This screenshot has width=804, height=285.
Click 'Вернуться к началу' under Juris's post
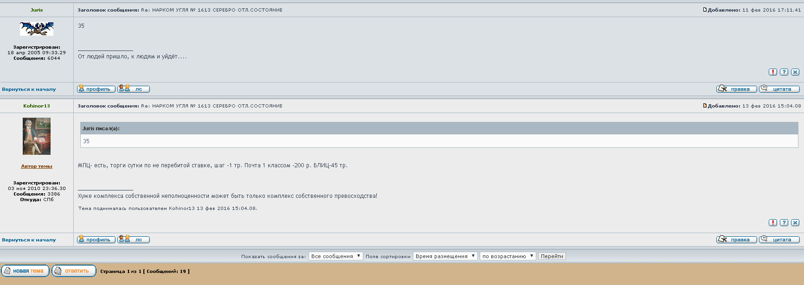point(29,89)
